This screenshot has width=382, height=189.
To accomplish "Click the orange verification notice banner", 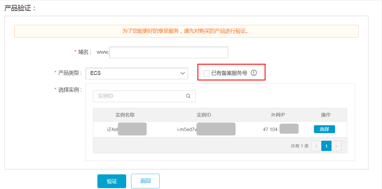I will pos(186,31).
